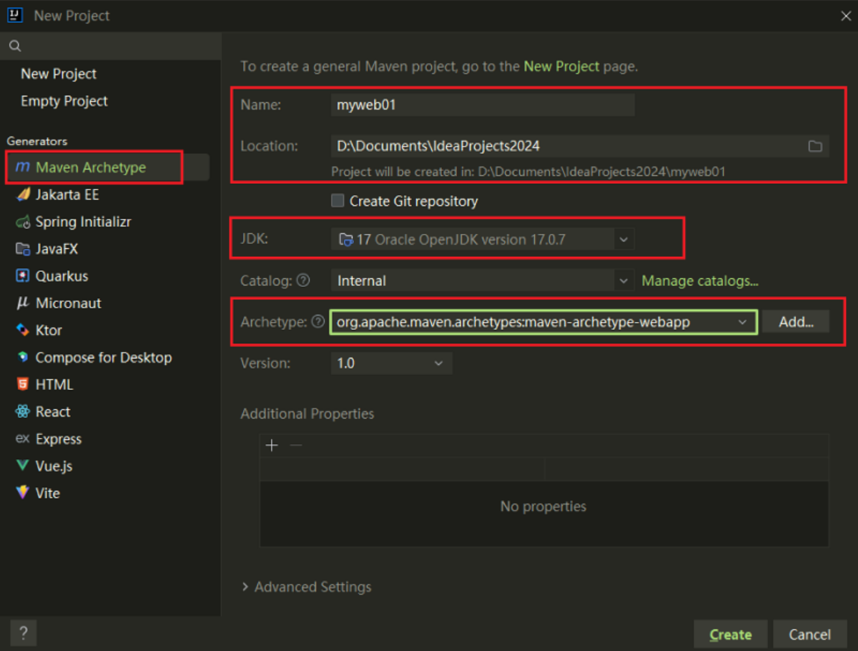858x651 pixels.
Task: Click the Add... archetype button
Action: coord(796,322)
